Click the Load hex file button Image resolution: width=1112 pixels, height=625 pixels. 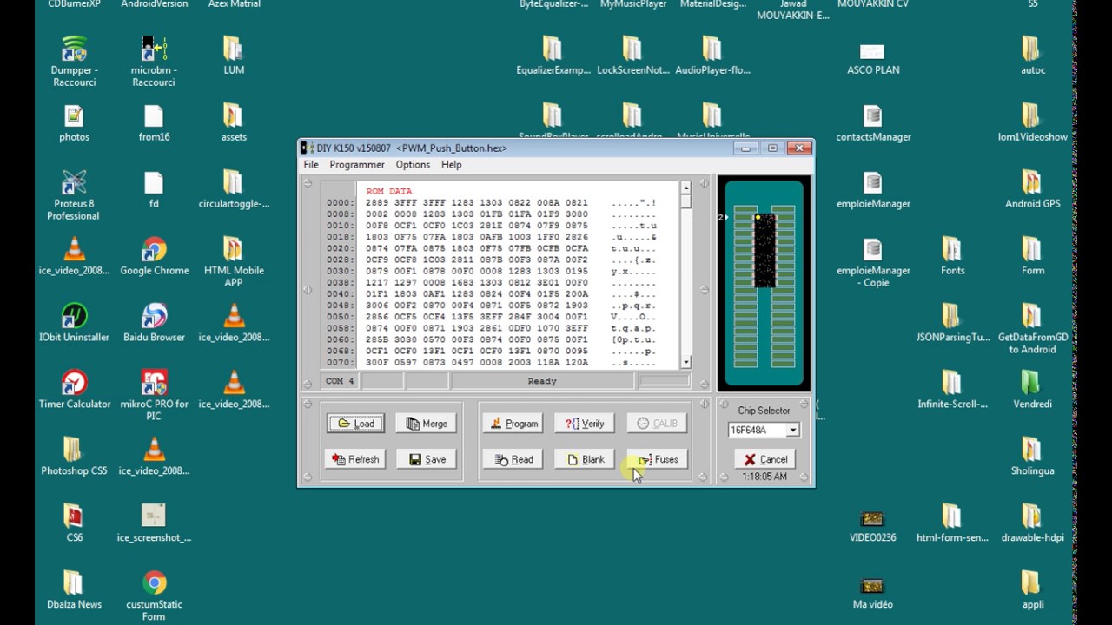pyautogui.click(x=355, y=424)
